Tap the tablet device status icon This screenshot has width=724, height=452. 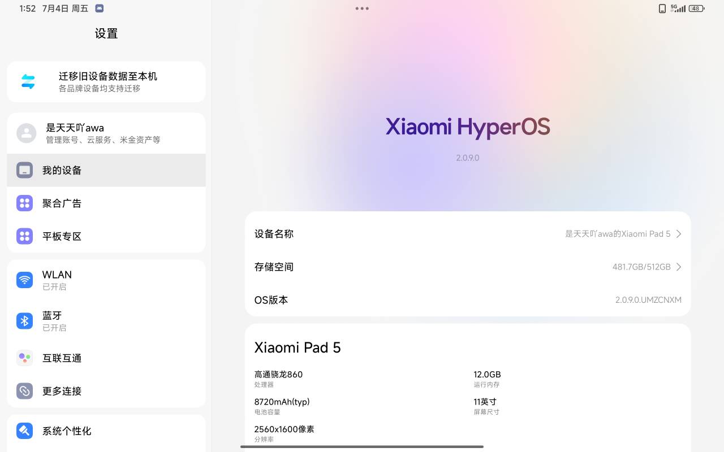point(662,8)
